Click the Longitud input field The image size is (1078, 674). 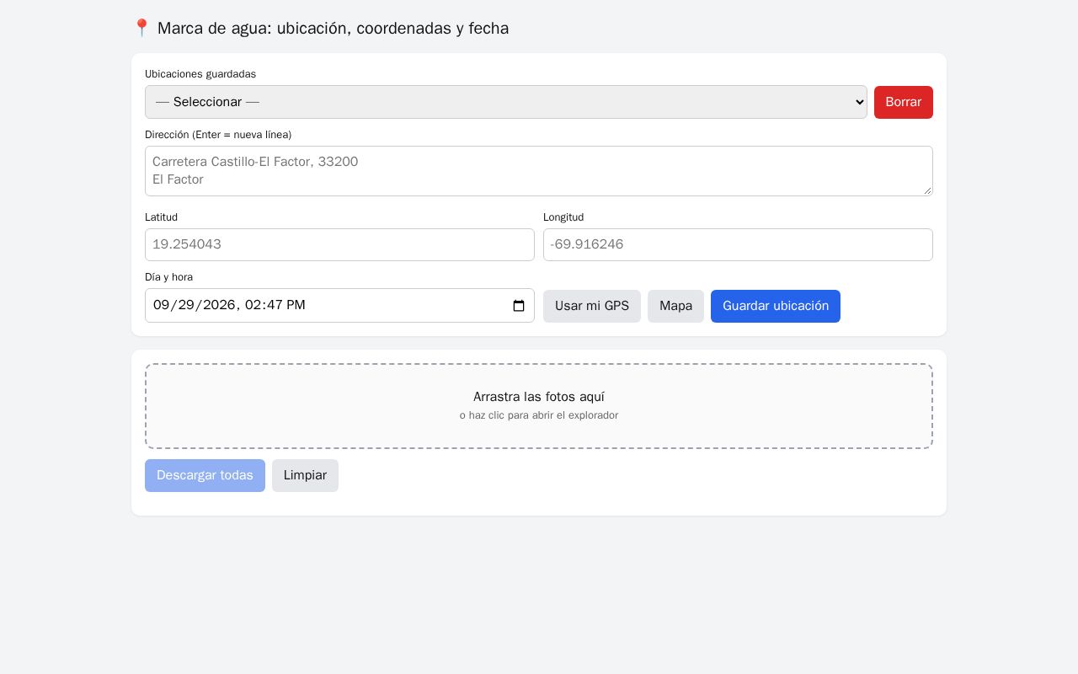coord(738,244)
